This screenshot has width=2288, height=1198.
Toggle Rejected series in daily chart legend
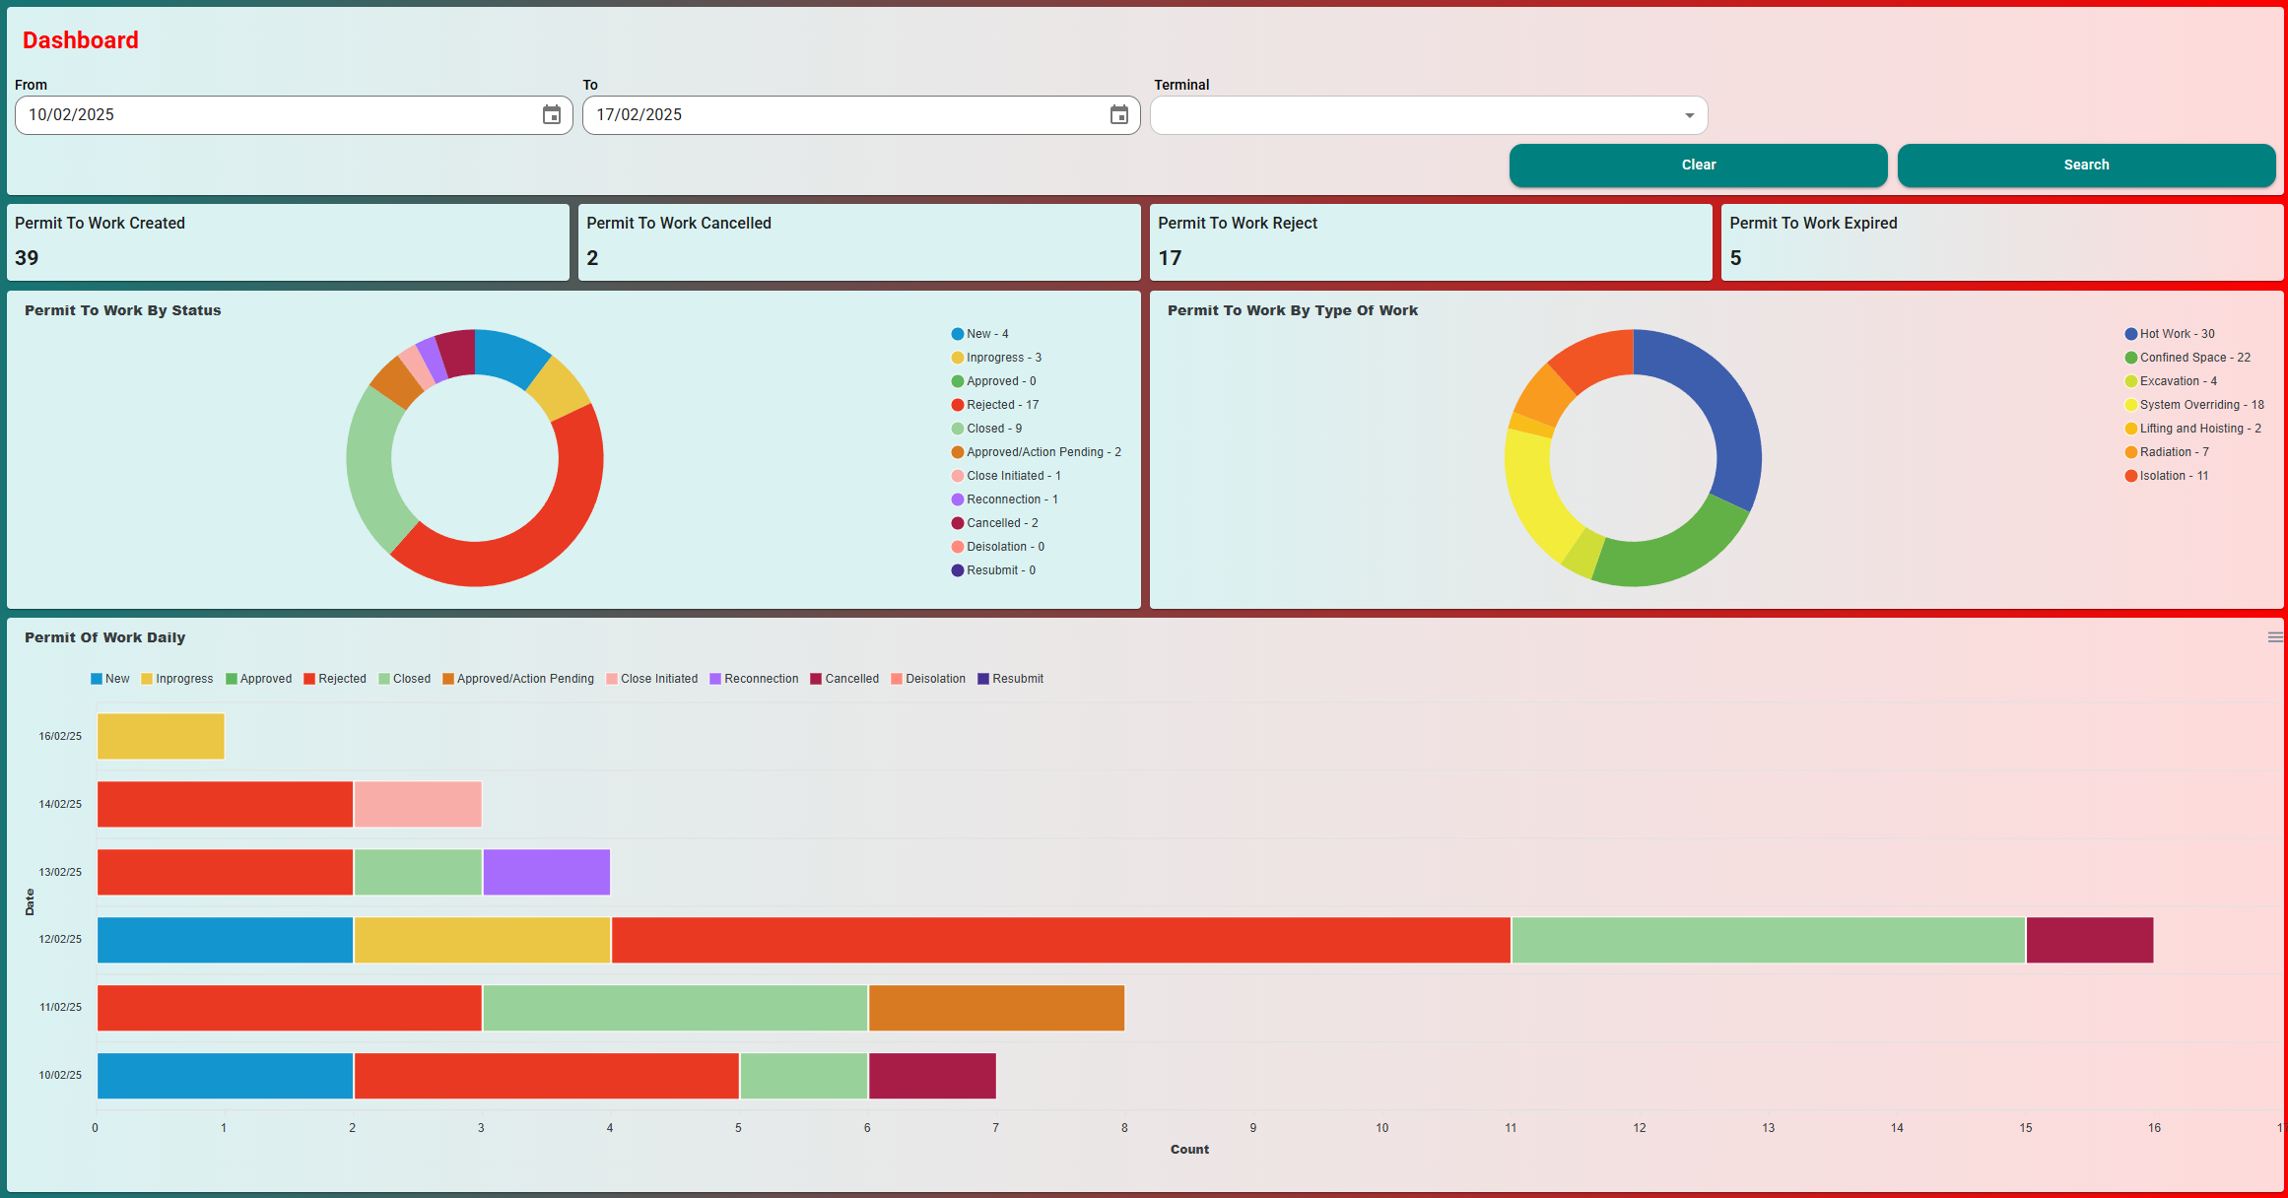335,679
